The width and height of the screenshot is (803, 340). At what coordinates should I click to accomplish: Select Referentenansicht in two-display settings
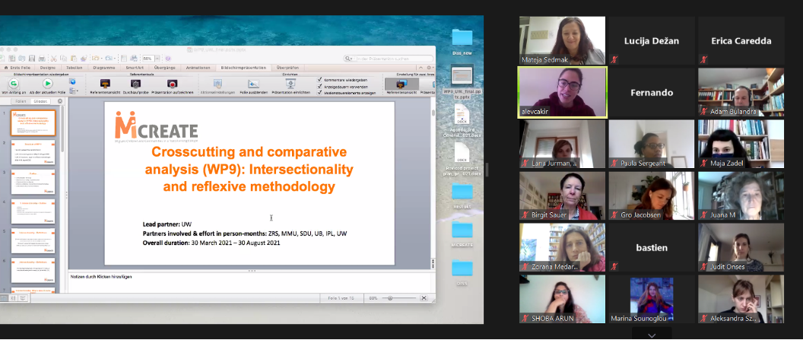[402, 84]
